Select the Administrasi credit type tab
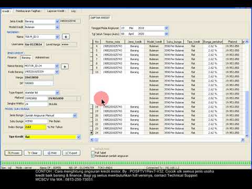Viewport: 252px width, 189px height. pyautogui.click(x=42, y=57)
